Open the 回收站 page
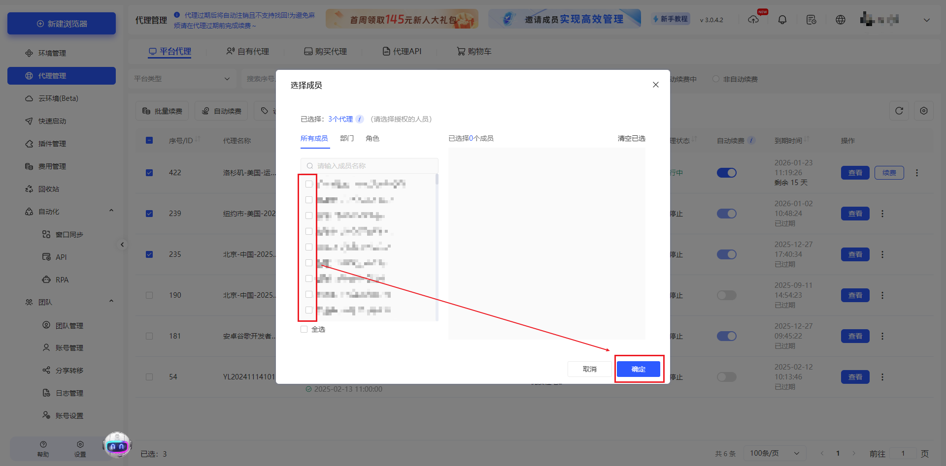The width and height of the screenshot is (946, 466). pyautogui.click(x=49, y=188)
